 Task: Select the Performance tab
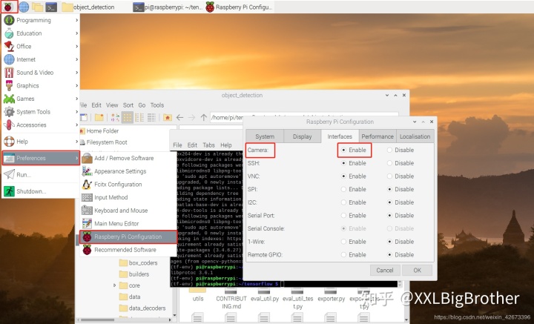(x=378, y=136)
